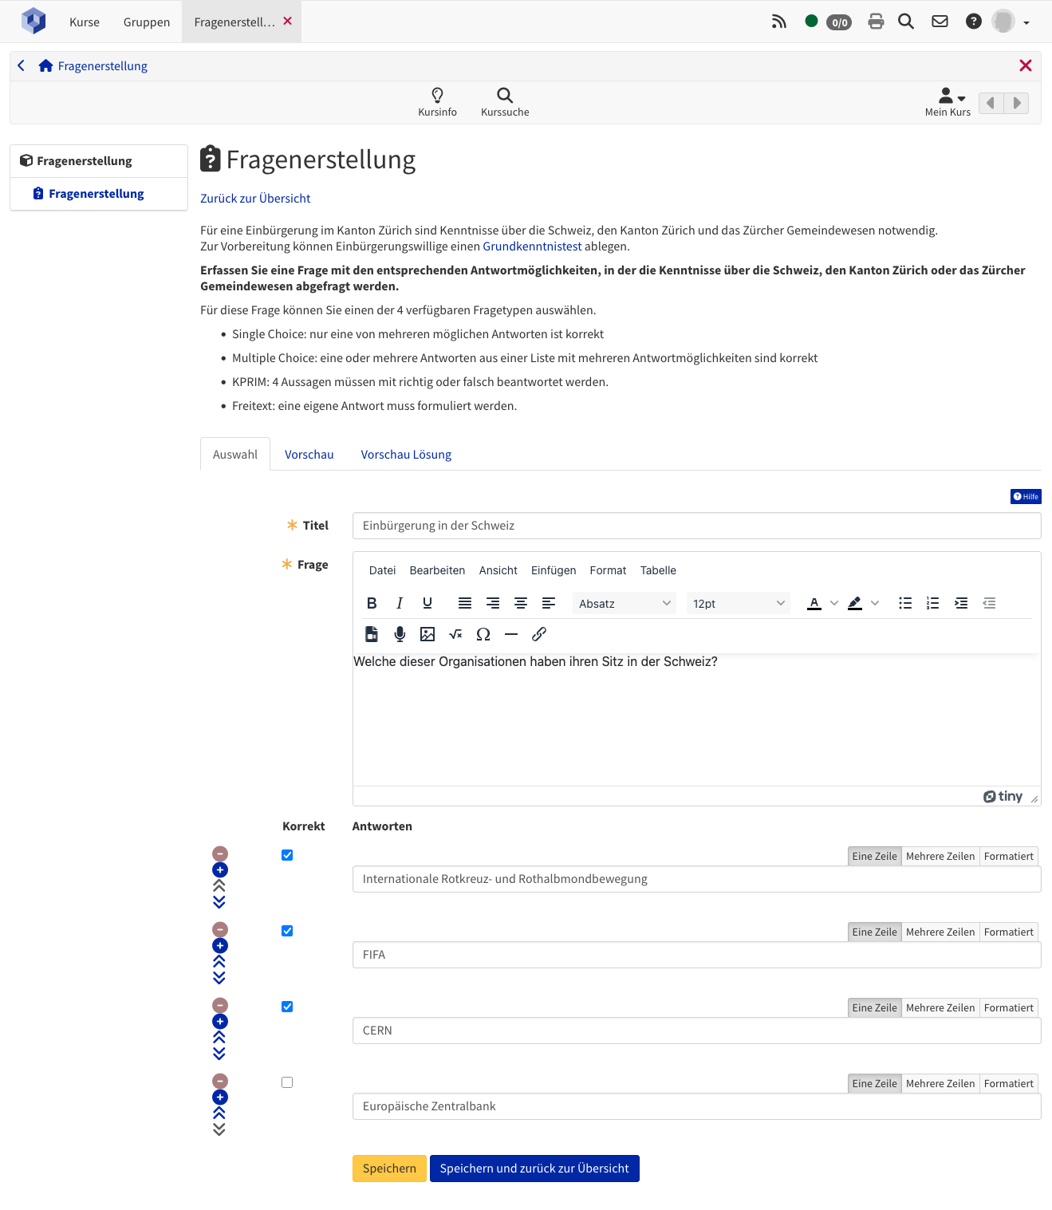
Task: Mark Europäische Zentralbank as correct
Action: 287,1082
